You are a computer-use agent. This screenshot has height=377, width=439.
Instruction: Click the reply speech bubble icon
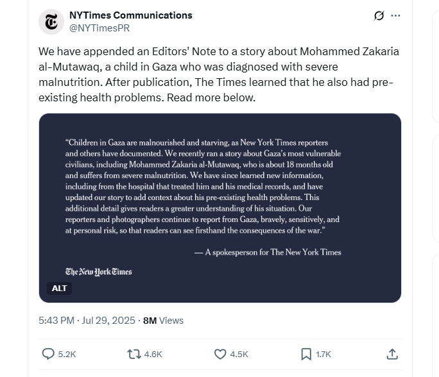pyautogui.click(x=48, y=353)
